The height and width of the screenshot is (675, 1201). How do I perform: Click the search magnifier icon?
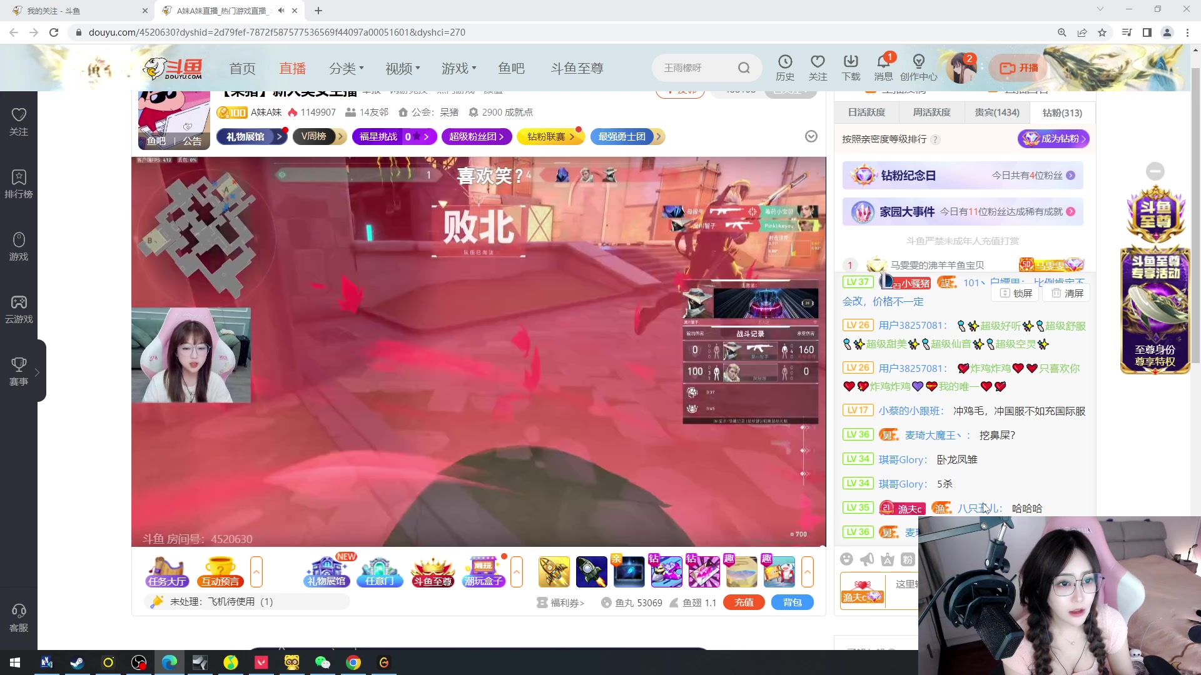click(x=744, y=67)
